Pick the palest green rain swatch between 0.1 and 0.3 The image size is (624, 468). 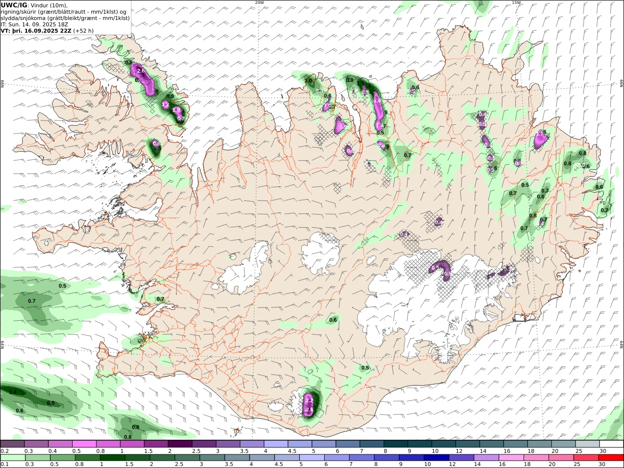[13, 457]
